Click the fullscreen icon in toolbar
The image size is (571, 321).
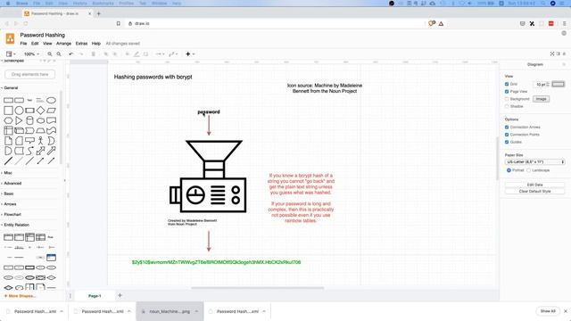552,53
